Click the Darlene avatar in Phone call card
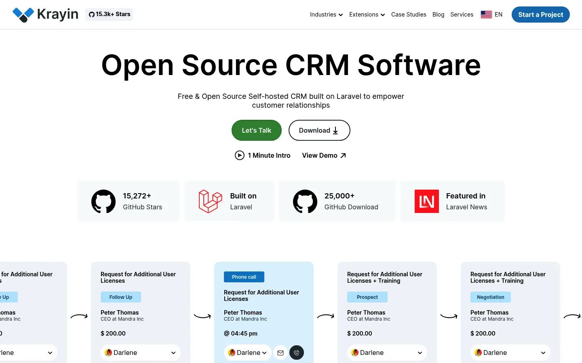 pos(232,353)
